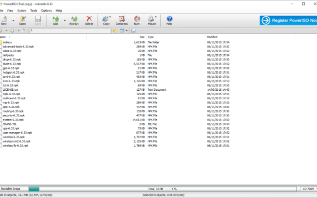Image resolution: width=317 pixels, height=198 pixels.
Task: Select advanced-tools-6.33.npk file
Action: pyautogui.click(x=18, y=46)
